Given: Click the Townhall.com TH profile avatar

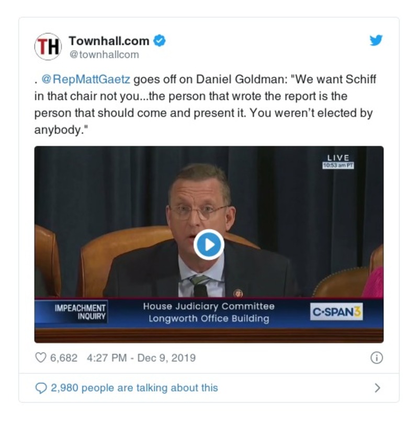Looking at the screenshot, I should (48, 47).
